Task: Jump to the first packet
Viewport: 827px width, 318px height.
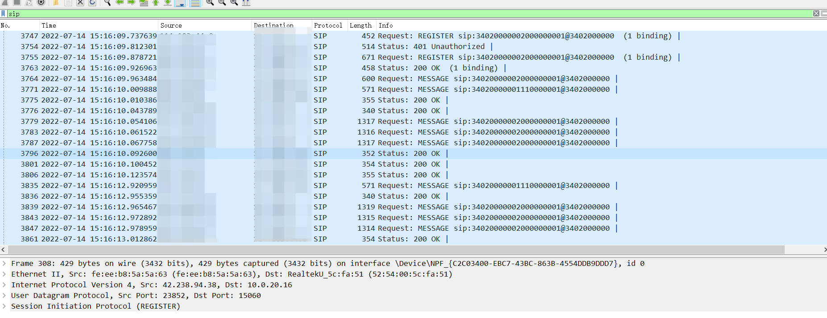Action: (x=156, y=2)
